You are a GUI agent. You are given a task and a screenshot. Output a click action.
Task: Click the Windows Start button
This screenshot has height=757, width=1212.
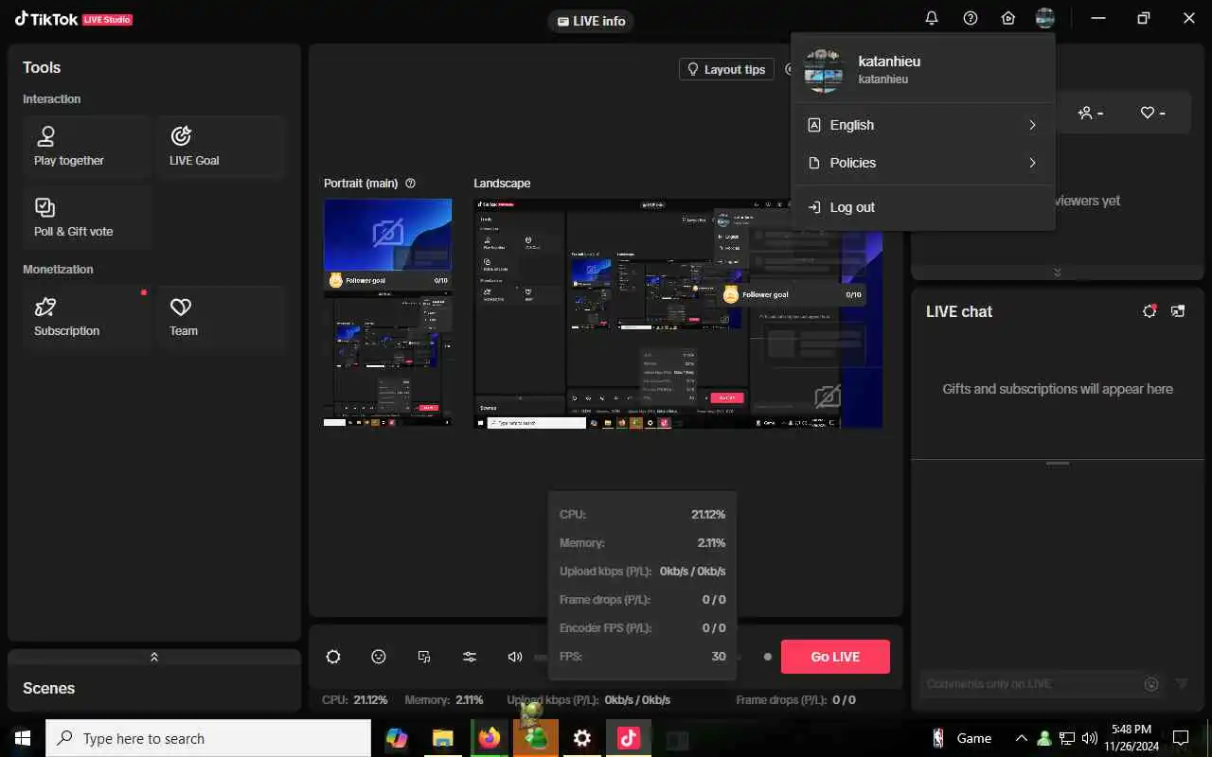pyautogui.click(x=23, y=738)
